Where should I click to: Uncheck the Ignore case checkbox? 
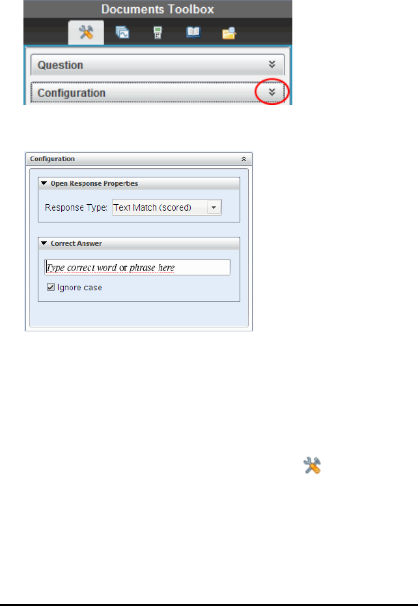pos(51,287)
